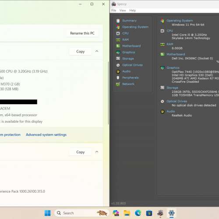Open the Graphics heading link in the summary panel

pyautogui.click(x=173, y=68)
